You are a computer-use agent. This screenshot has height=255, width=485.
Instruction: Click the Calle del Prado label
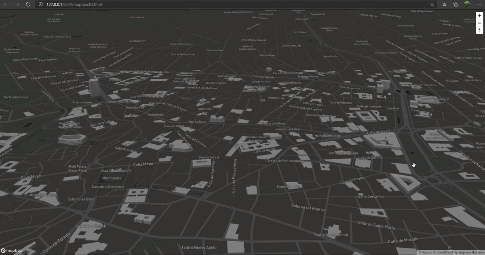coord(352,180)
